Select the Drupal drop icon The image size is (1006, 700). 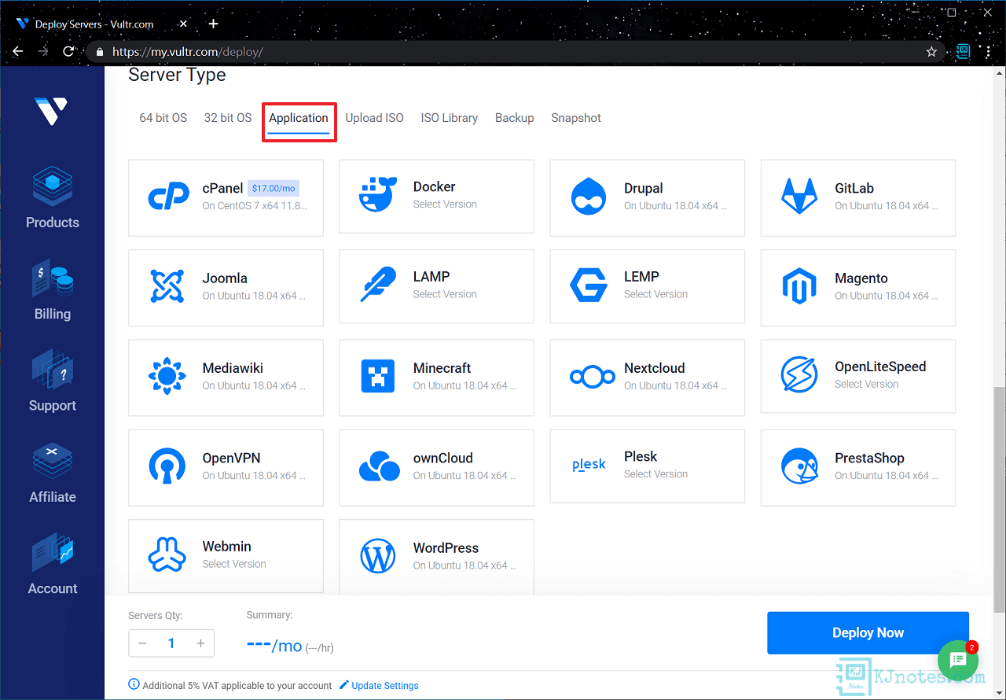pos(589,197)
